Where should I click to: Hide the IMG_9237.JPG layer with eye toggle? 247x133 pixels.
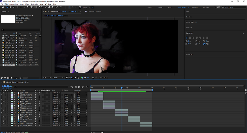coord(2,95)
